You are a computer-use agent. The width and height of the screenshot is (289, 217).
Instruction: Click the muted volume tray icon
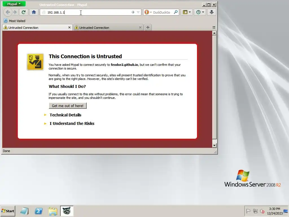[262, 211]
